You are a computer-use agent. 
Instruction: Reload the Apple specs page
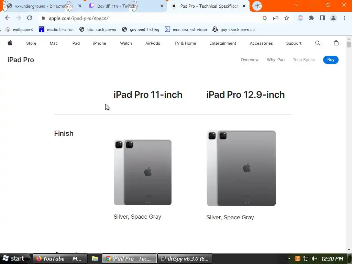(x=30, y=18)
